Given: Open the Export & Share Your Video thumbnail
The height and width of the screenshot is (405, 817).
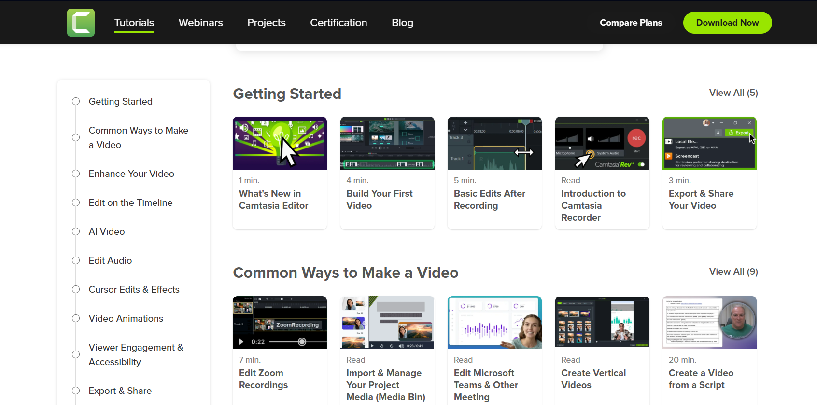Looking at the screenshot, I should (709, 143).
